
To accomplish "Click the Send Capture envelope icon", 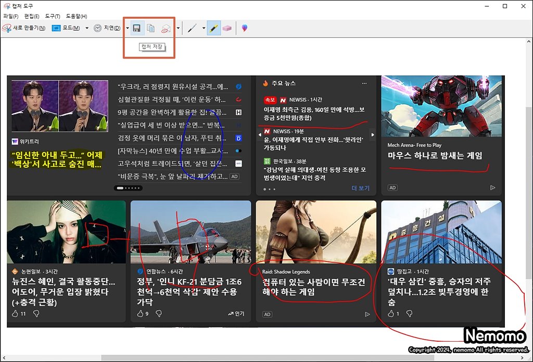I will tap(166, 29).
